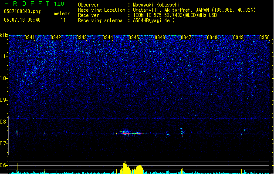Image resolution: width=274 pixels, height=174 pixels.
Task: Click the 0946 time marker
Action: [160, 37]
